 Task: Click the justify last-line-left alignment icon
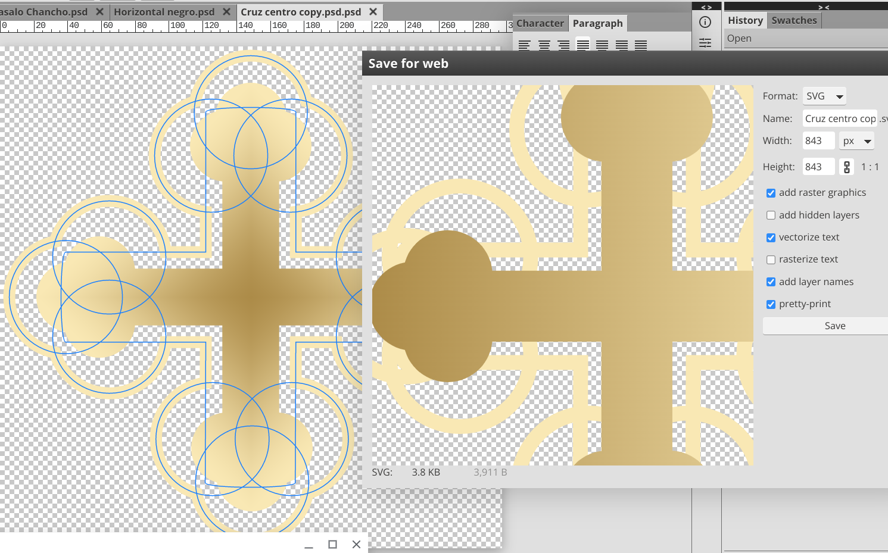tap(582, 44)
